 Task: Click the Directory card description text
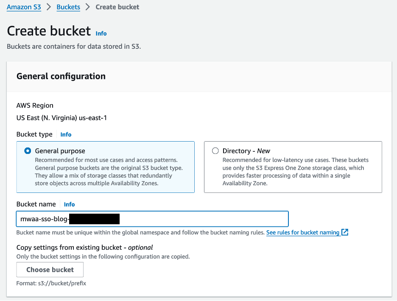295,172
